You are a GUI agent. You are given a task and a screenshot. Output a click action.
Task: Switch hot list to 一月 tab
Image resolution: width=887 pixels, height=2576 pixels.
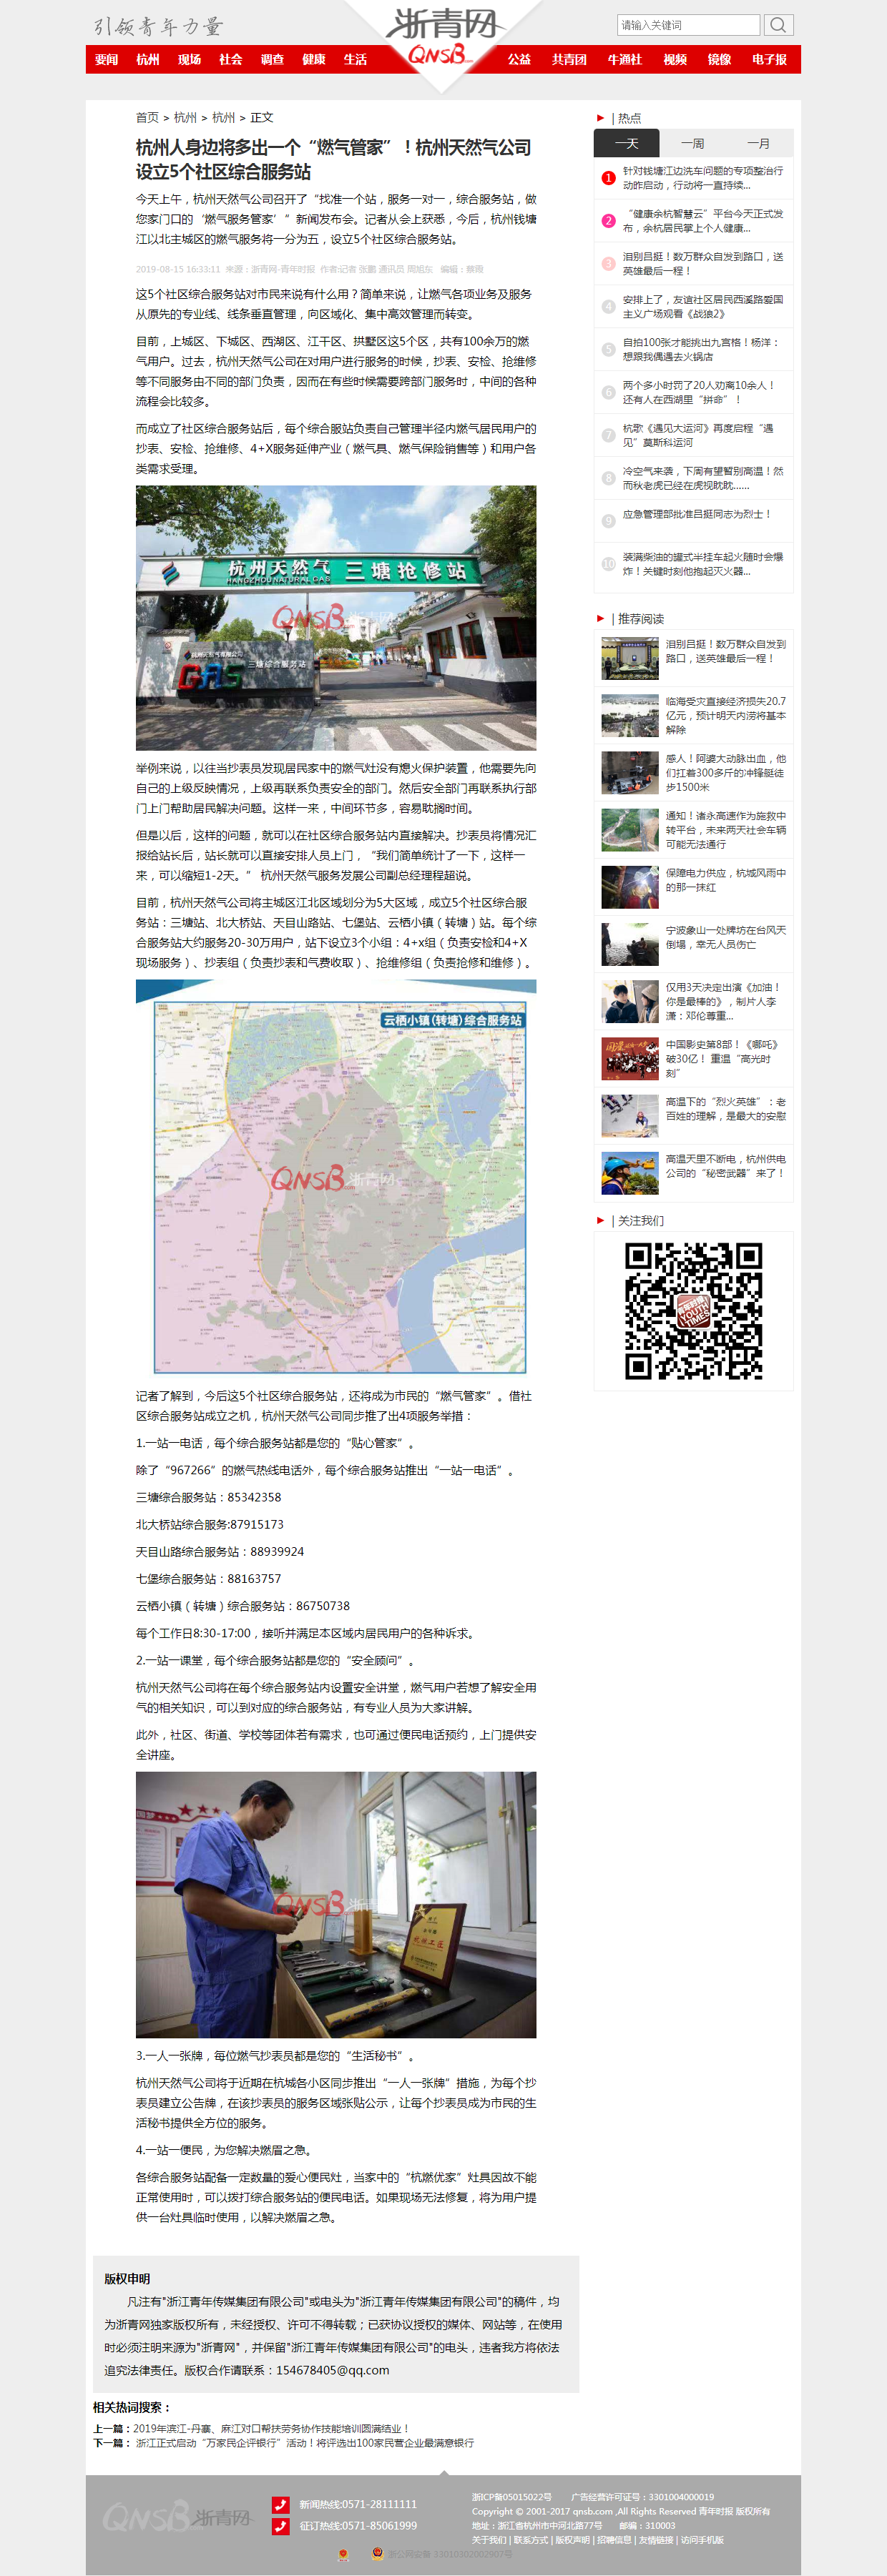coord(759,143)
